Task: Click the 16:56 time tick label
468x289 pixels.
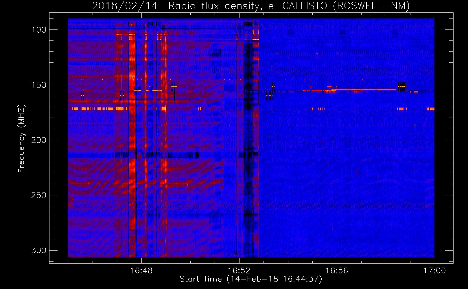Action: [x=337, y=271]
